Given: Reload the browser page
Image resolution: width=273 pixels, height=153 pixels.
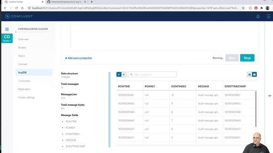Looking at the screenshot, I should point(17,8).
